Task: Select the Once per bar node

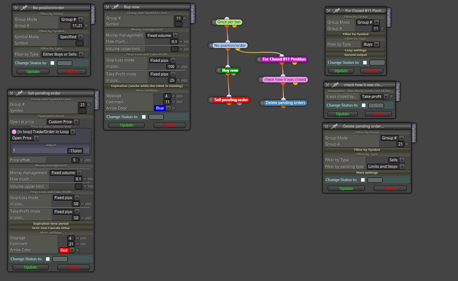Action: pos(229,22)
